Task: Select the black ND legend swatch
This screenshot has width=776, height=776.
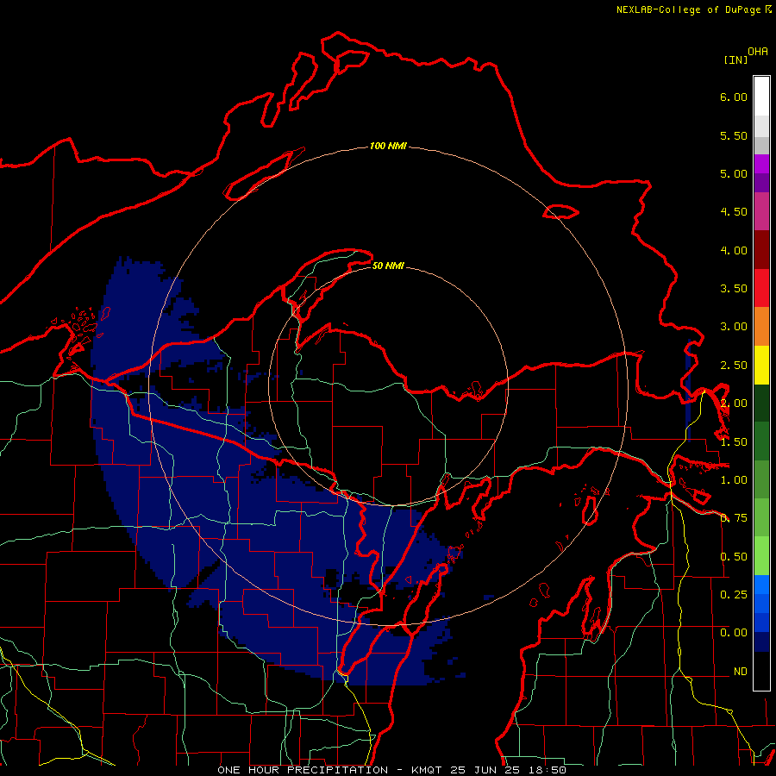Action: [761, 671]
